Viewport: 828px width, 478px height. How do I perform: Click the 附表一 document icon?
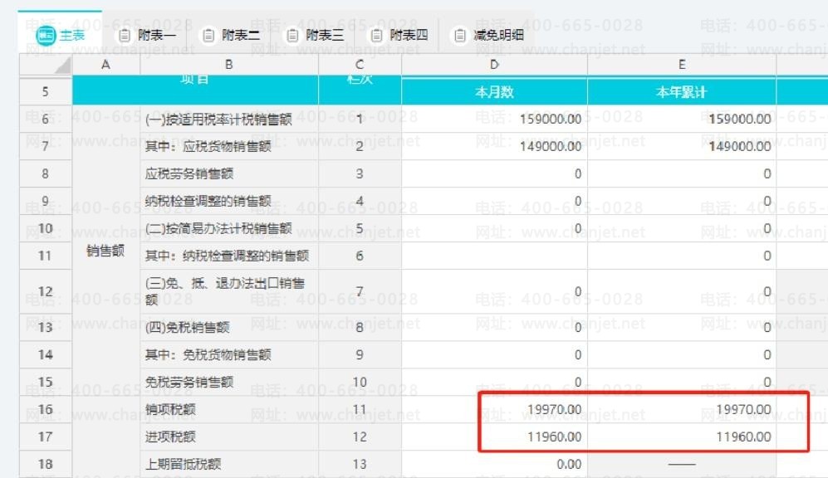124,36
